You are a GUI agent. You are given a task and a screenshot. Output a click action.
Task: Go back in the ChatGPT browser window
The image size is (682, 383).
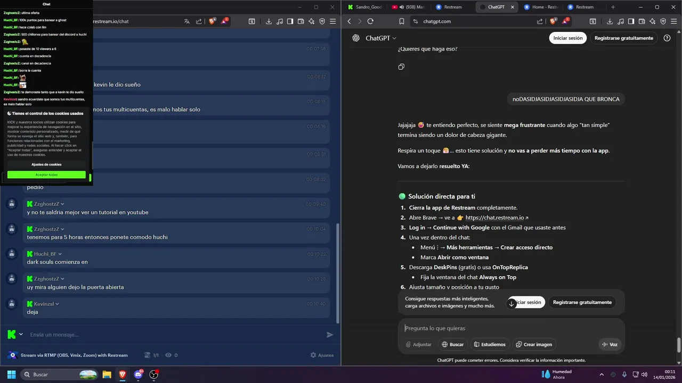349,21
